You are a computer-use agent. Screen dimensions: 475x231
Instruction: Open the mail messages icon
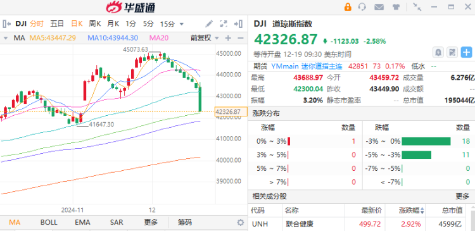[x=379, y=7]
